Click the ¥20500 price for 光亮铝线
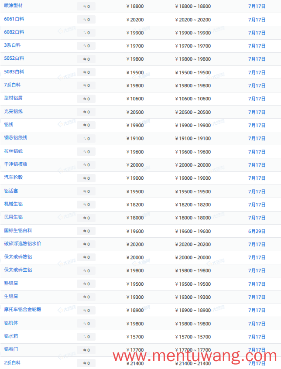Image resolution: width=281 pixels, height=369 pixels. (x=135, y=112)
